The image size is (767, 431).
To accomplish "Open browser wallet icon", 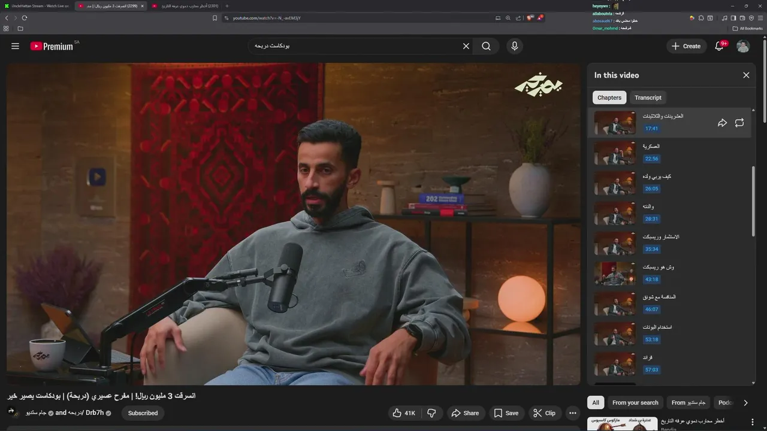I will (x=743, y=18).
